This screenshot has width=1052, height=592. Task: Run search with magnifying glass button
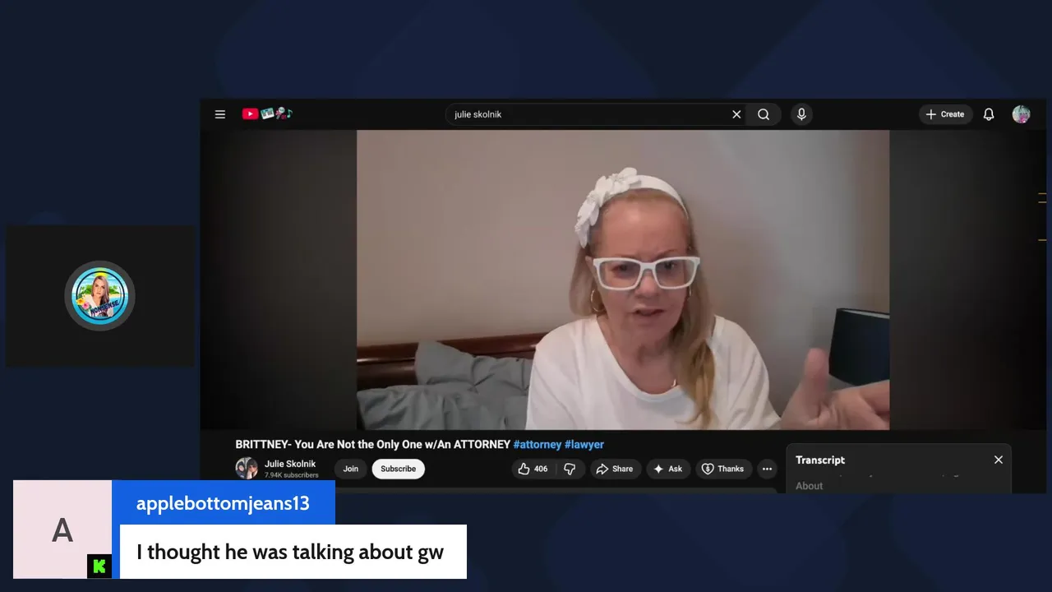click(x=764, y=114)
